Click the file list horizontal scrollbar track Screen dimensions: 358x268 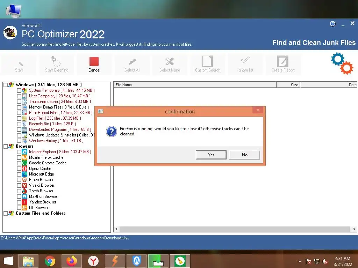(235, 229)
